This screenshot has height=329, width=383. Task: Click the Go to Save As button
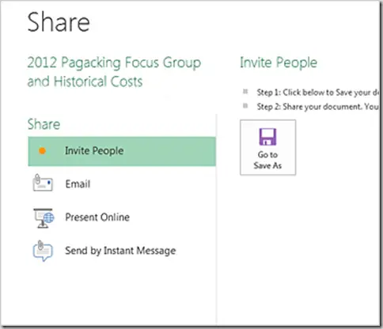click(x=267, y=147)
